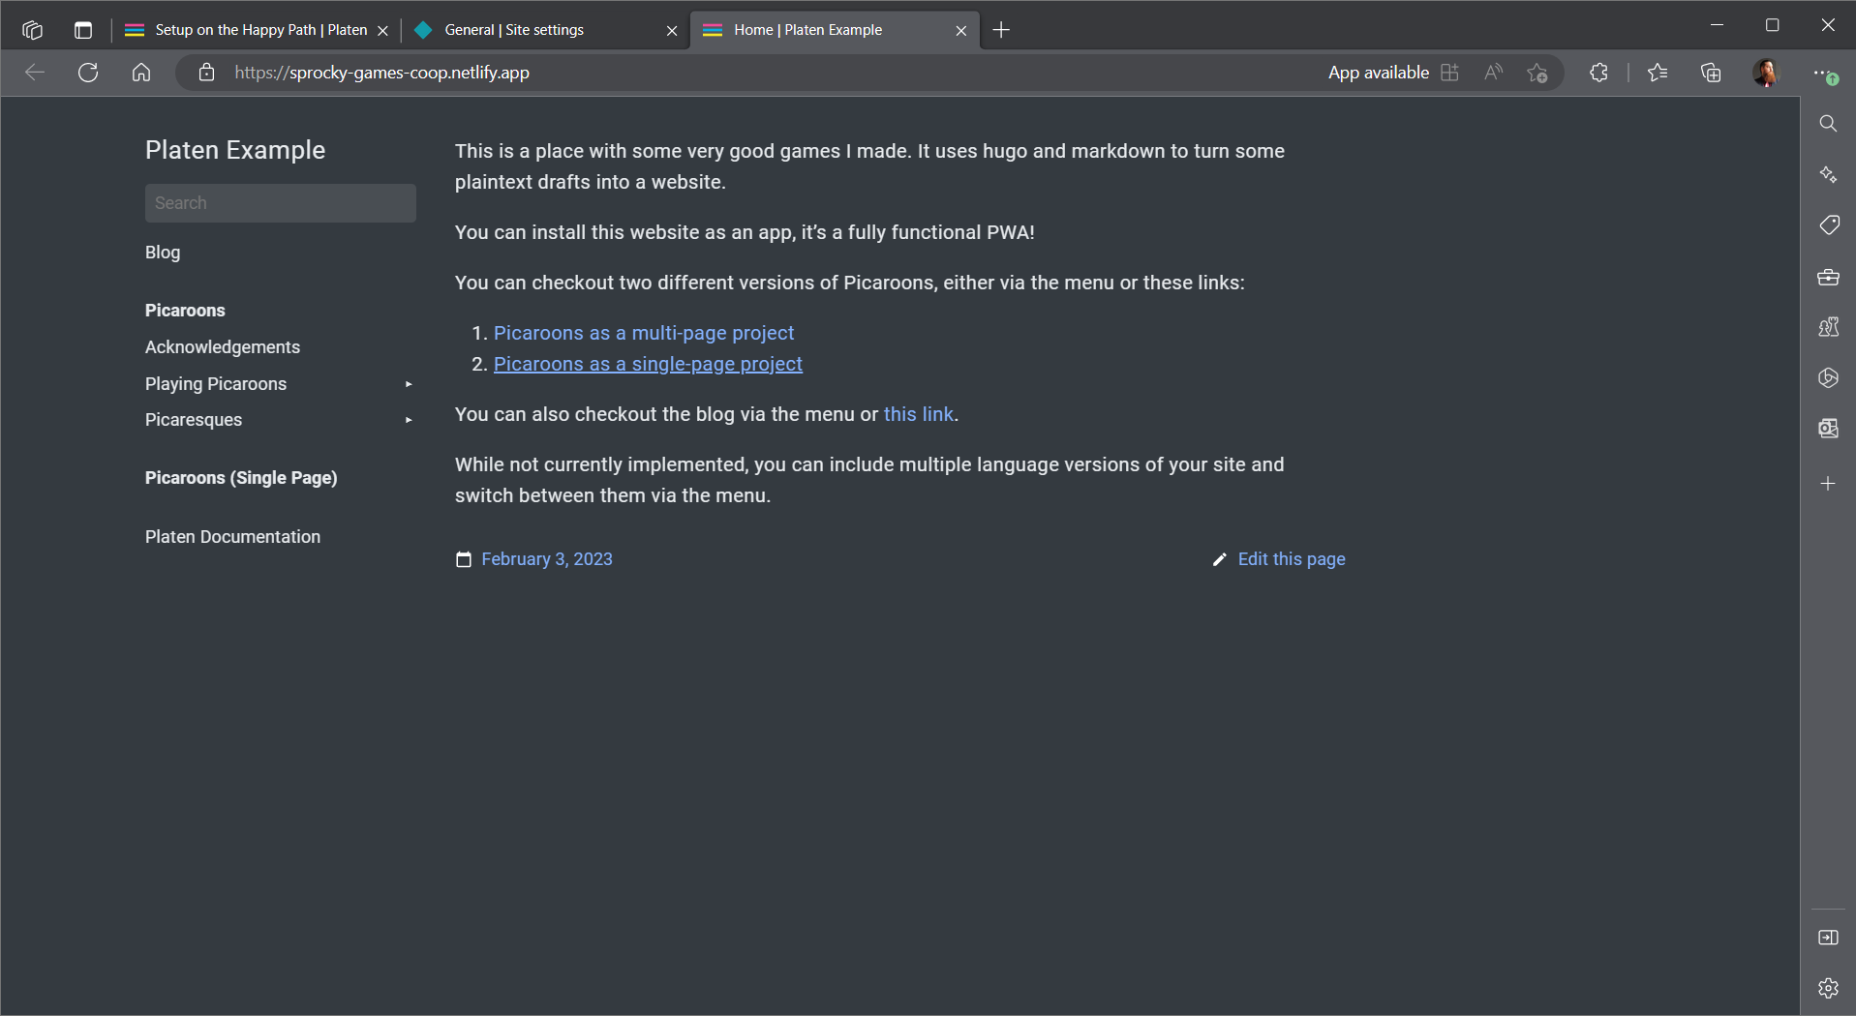Click the Edit this page link
The height and width of the screenshot is (1016, 1856).
(x=1291, y=559)
